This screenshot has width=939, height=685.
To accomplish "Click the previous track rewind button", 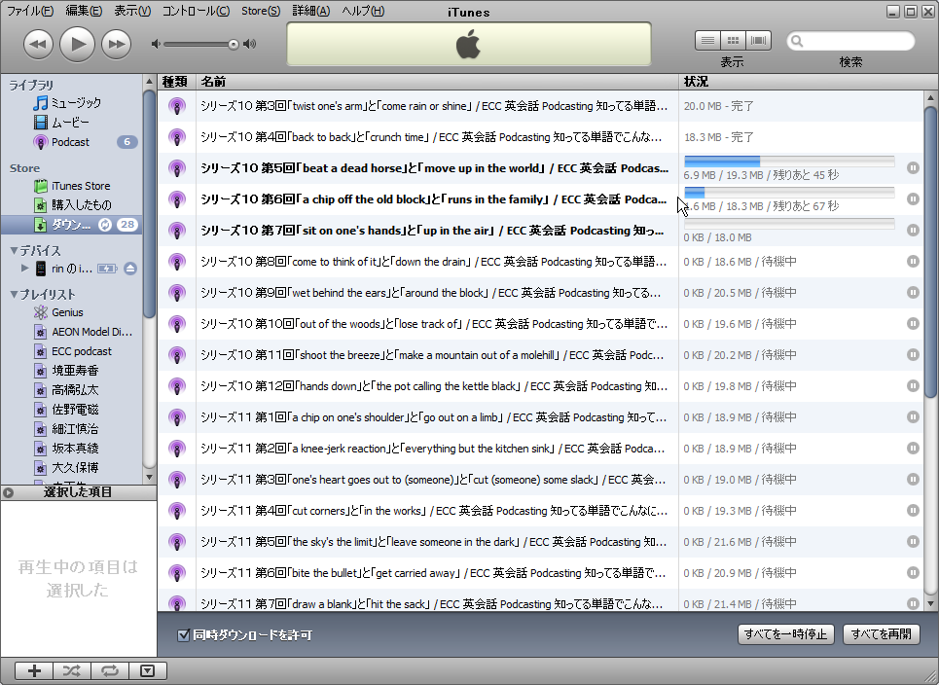I will tap(38, 45).
